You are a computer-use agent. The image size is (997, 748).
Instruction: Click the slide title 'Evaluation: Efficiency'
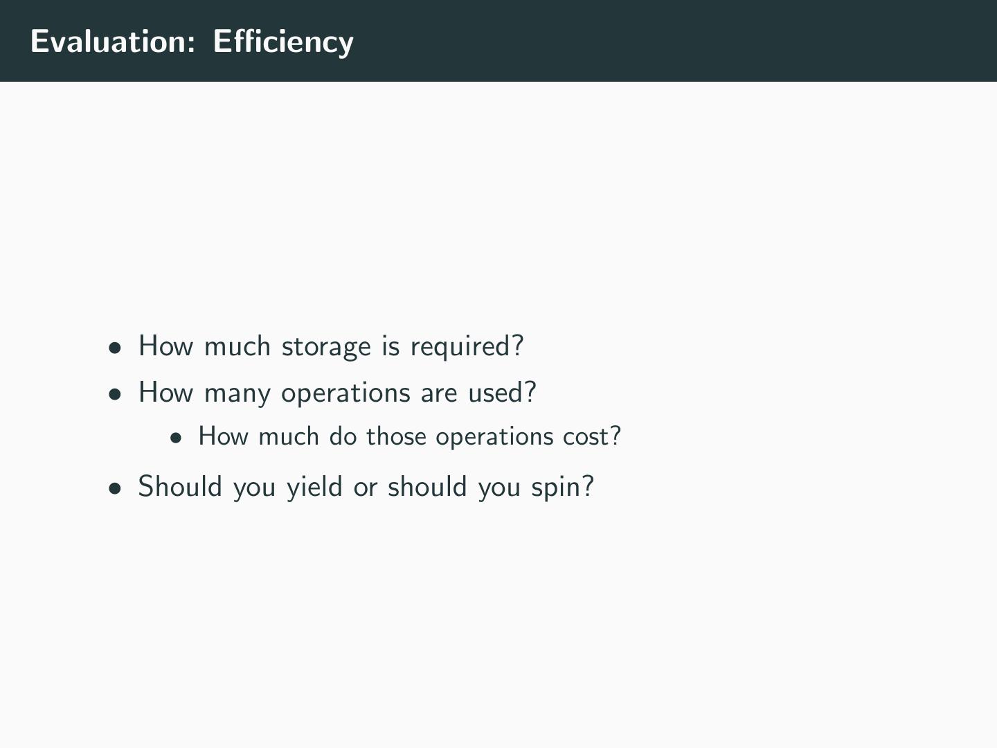click(192, 42)
